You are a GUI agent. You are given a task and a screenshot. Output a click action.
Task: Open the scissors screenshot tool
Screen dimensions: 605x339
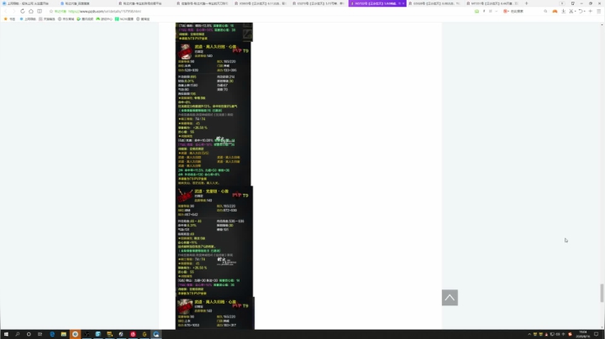tap(571, 11)
